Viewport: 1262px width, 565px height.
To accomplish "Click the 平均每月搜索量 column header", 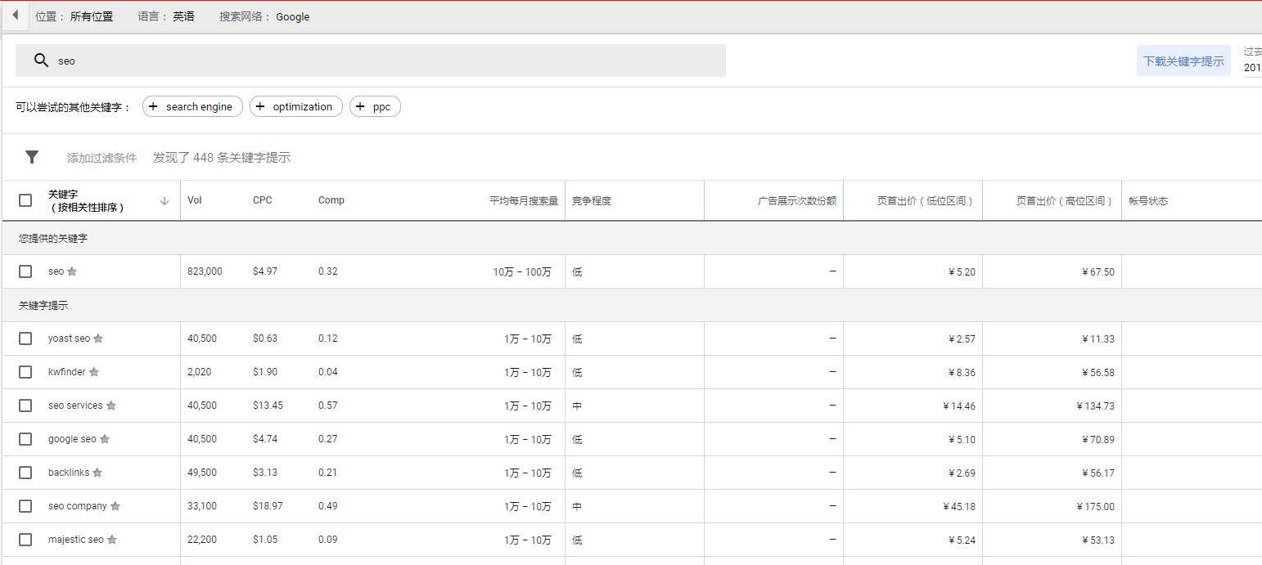I will [x=524, y=201].
